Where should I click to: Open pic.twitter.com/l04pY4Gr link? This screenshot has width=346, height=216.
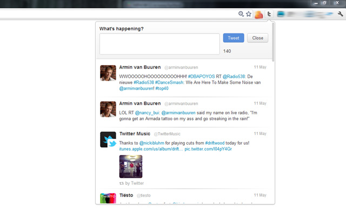(x=208, y=149)
